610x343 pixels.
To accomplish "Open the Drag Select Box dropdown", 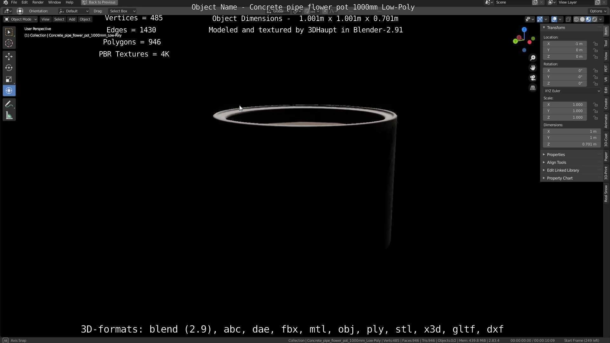I will tap(122, 11).
